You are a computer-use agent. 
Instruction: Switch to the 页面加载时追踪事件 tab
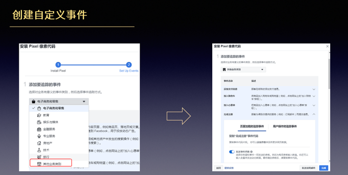[252, 126]
